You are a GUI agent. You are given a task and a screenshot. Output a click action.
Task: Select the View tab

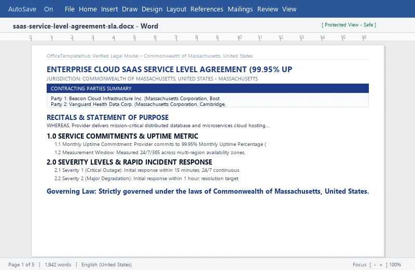coord(289,9)
